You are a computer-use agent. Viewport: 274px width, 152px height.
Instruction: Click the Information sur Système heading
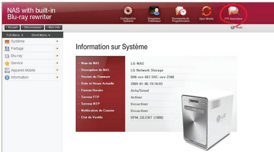click(112, 47)
